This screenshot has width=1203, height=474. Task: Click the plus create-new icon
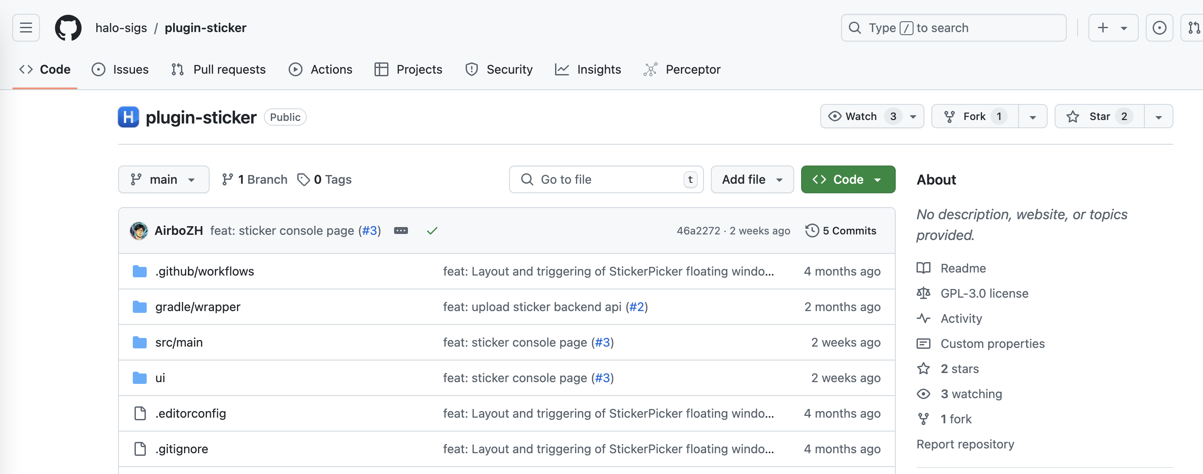point(1103,28)
